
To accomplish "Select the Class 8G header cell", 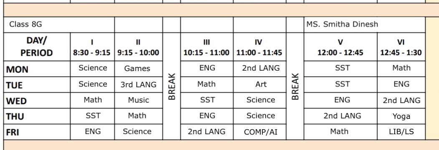I will tap(59, 25).
